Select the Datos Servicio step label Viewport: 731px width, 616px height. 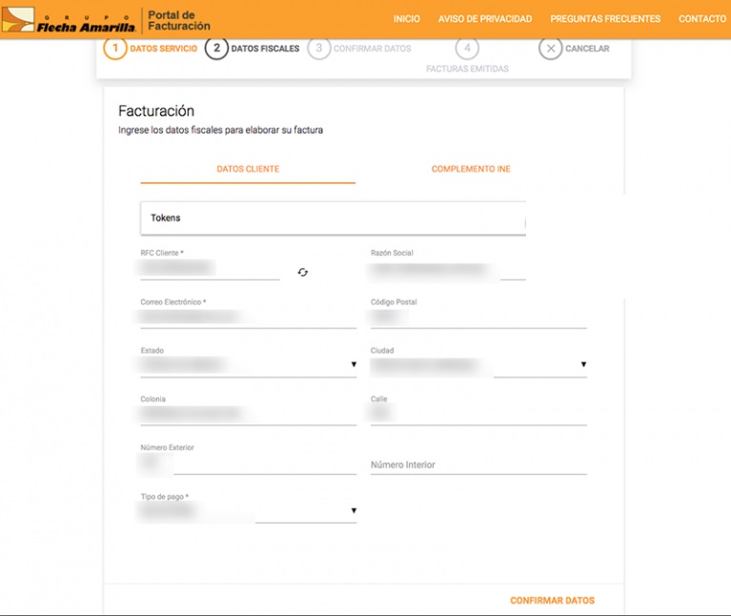click(163, 49)
